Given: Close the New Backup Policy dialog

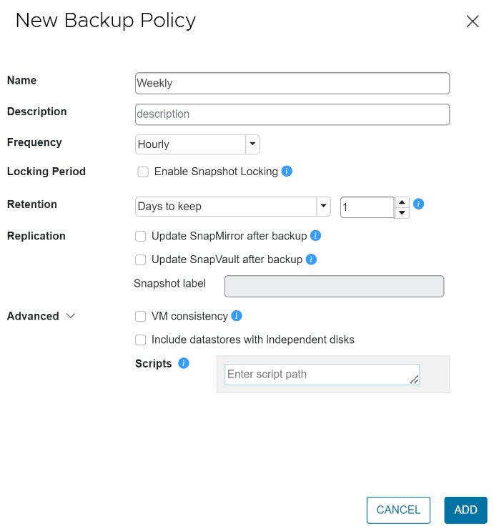Looking at the screenshot, I should tap(473, 21).
